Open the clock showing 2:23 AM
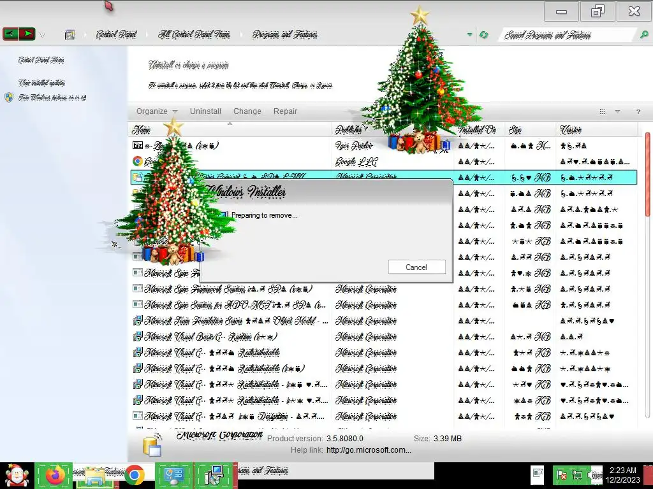This screenshot has width=653, height=489. pyautogui.click(x=622, y=475)
